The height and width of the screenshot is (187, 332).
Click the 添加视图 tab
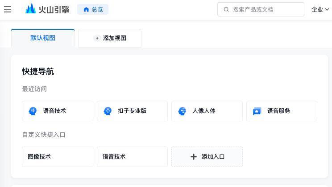(x=110, y=38)
